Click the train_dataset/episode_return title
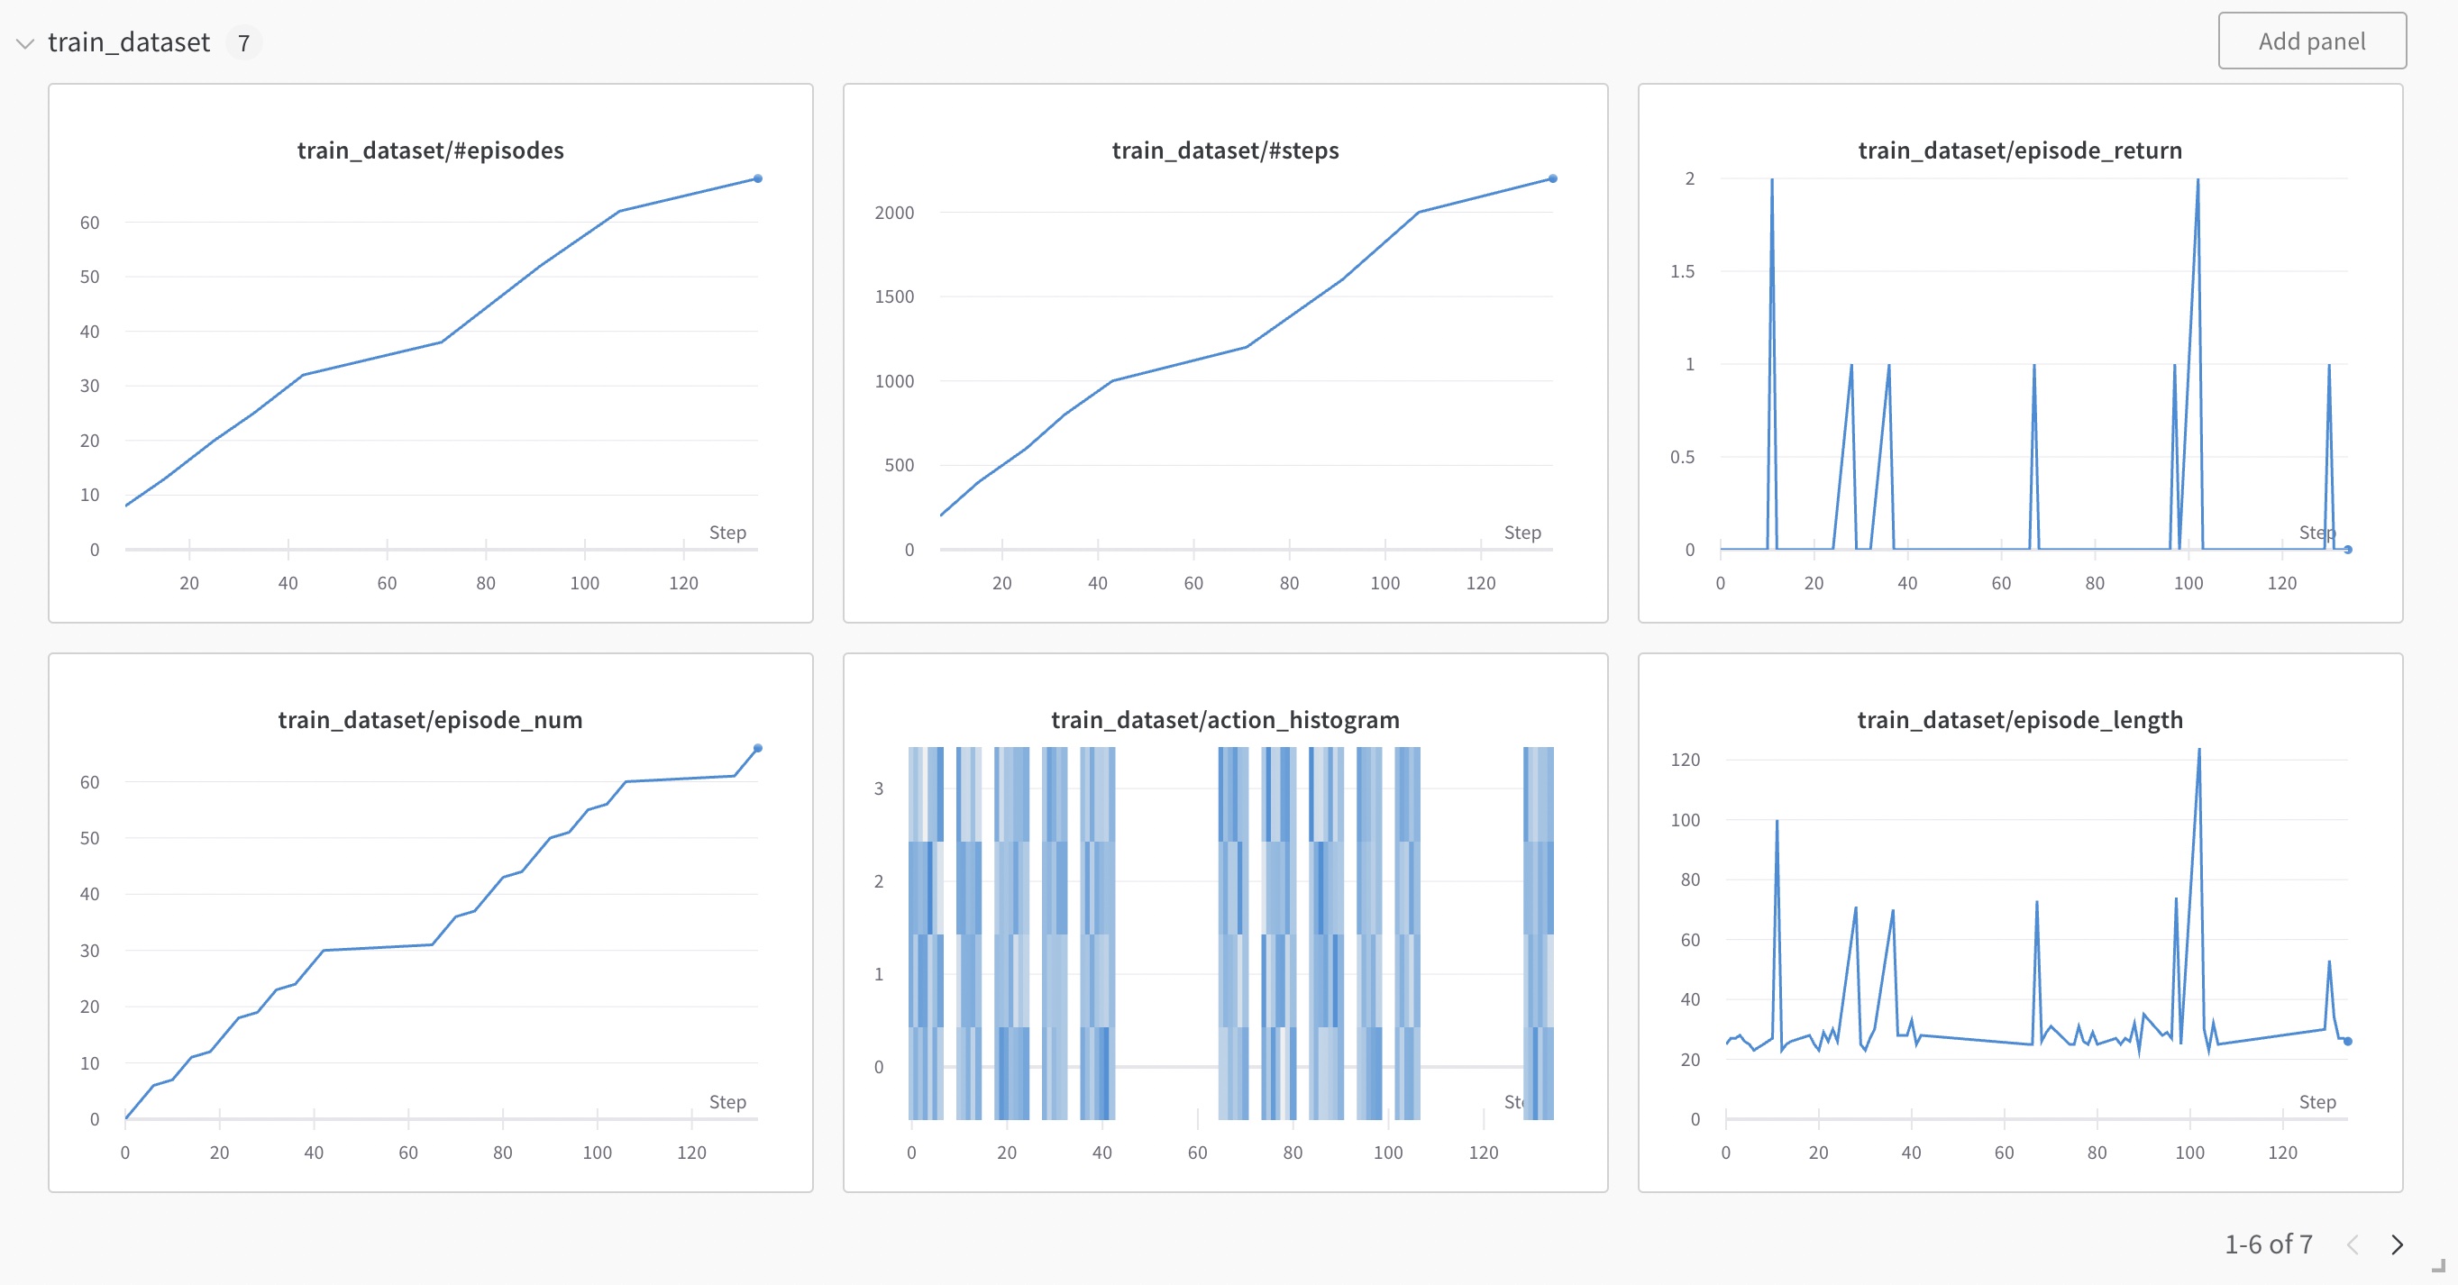Viewport: 2458px width, 1285px height. click(x=2020, y=150)
